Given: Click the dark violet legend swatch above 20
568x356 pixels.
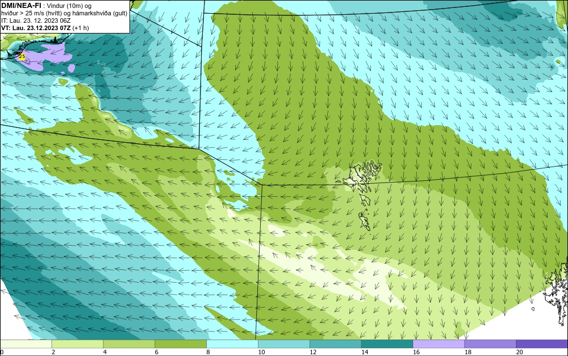Looking at the screenshot, I should [x=542, y=343].
